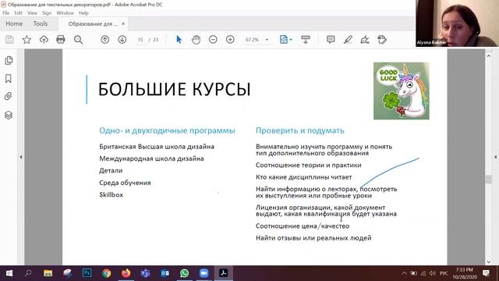
Task: Click the stamp tool icon
Action: 382,40
